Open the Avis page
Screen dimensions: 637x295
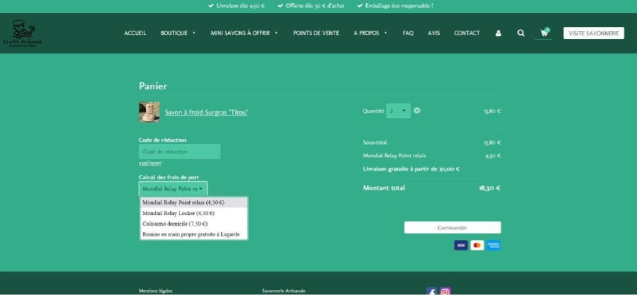pyautogui.click(x=434, y=33)
